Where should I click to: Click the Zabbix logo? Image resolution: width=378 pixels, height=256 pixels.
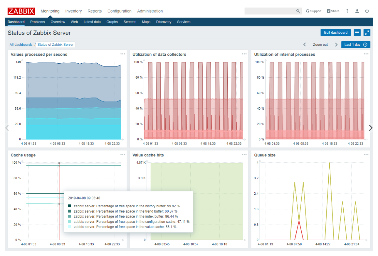coord(21,11)
